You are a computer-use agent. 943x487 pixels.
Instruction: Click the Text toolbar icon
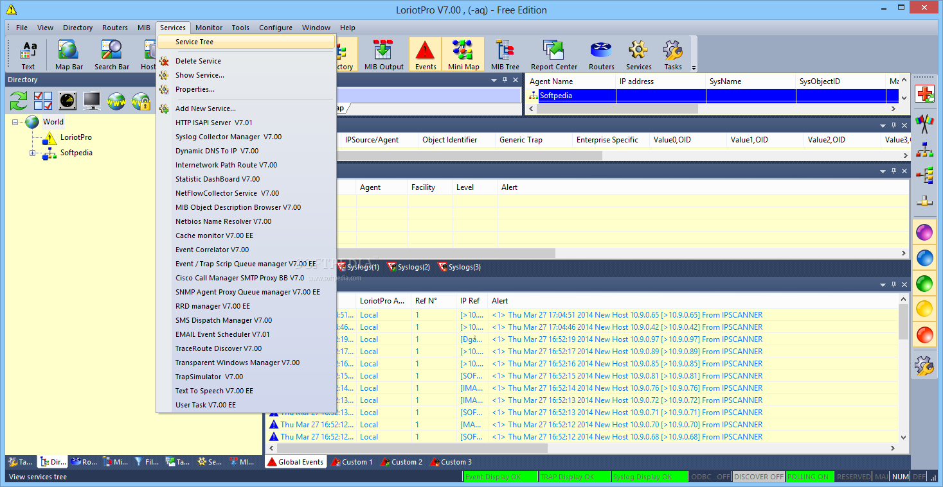tap(28, 55)
